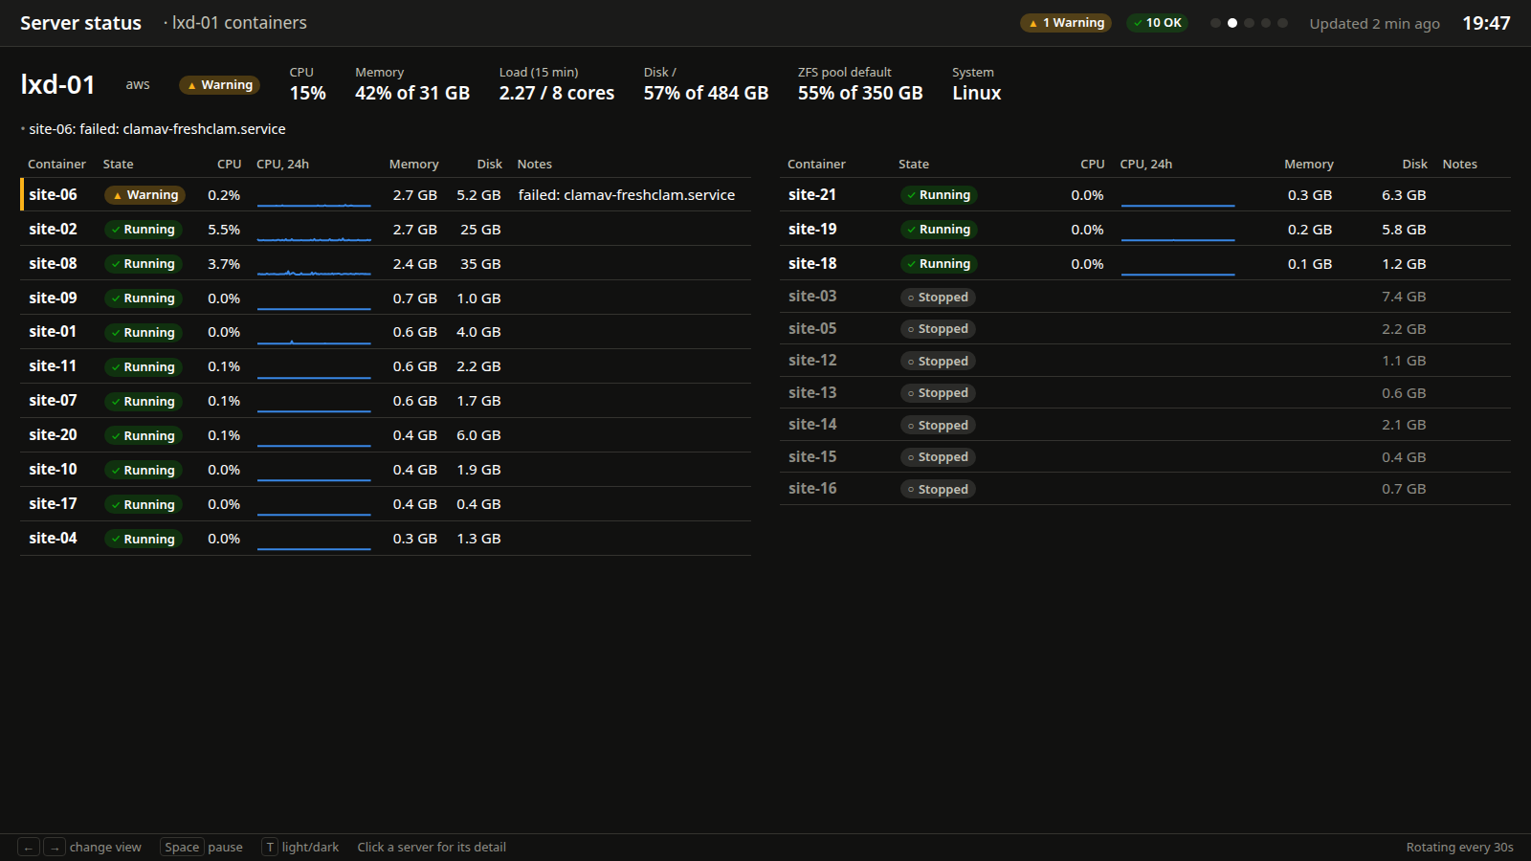
Task: Click the site-13 Stopped state badge
Action: pos(938,393)
